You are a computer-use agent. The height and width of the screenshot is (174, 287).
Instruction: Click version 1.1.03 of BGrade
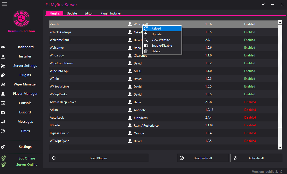[209, 125]
